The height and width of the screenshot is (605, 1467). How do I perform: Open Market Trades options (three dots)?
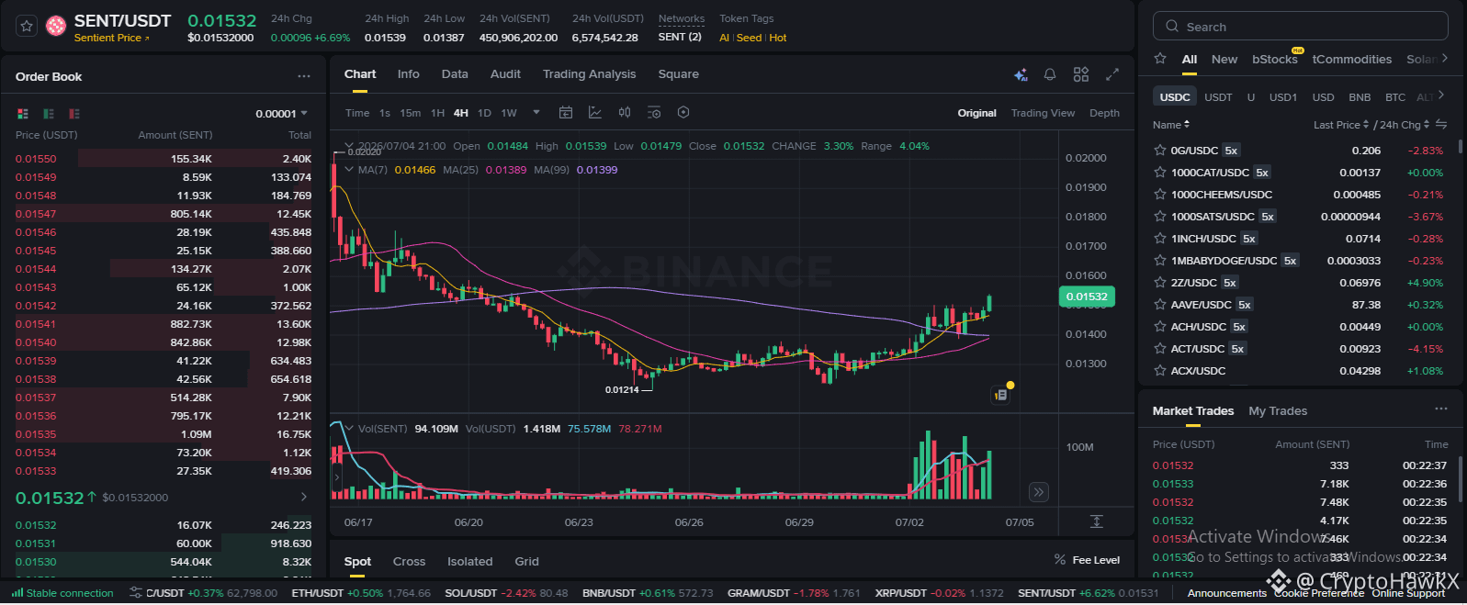click(1441, 409)
